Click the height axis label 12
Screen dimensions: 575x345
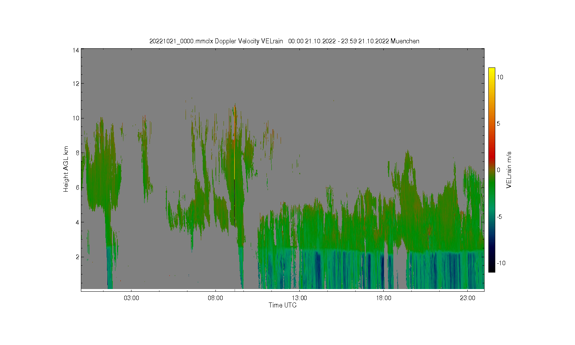pyautogui.click(x=76, y=84)
